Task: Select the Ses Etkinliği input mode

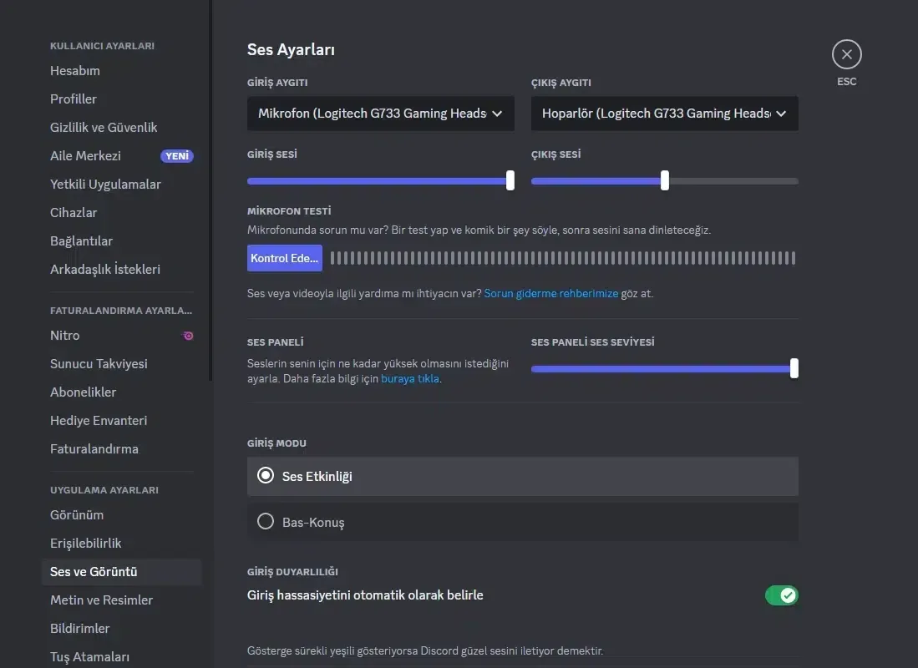Action: [x=523, y=477]
